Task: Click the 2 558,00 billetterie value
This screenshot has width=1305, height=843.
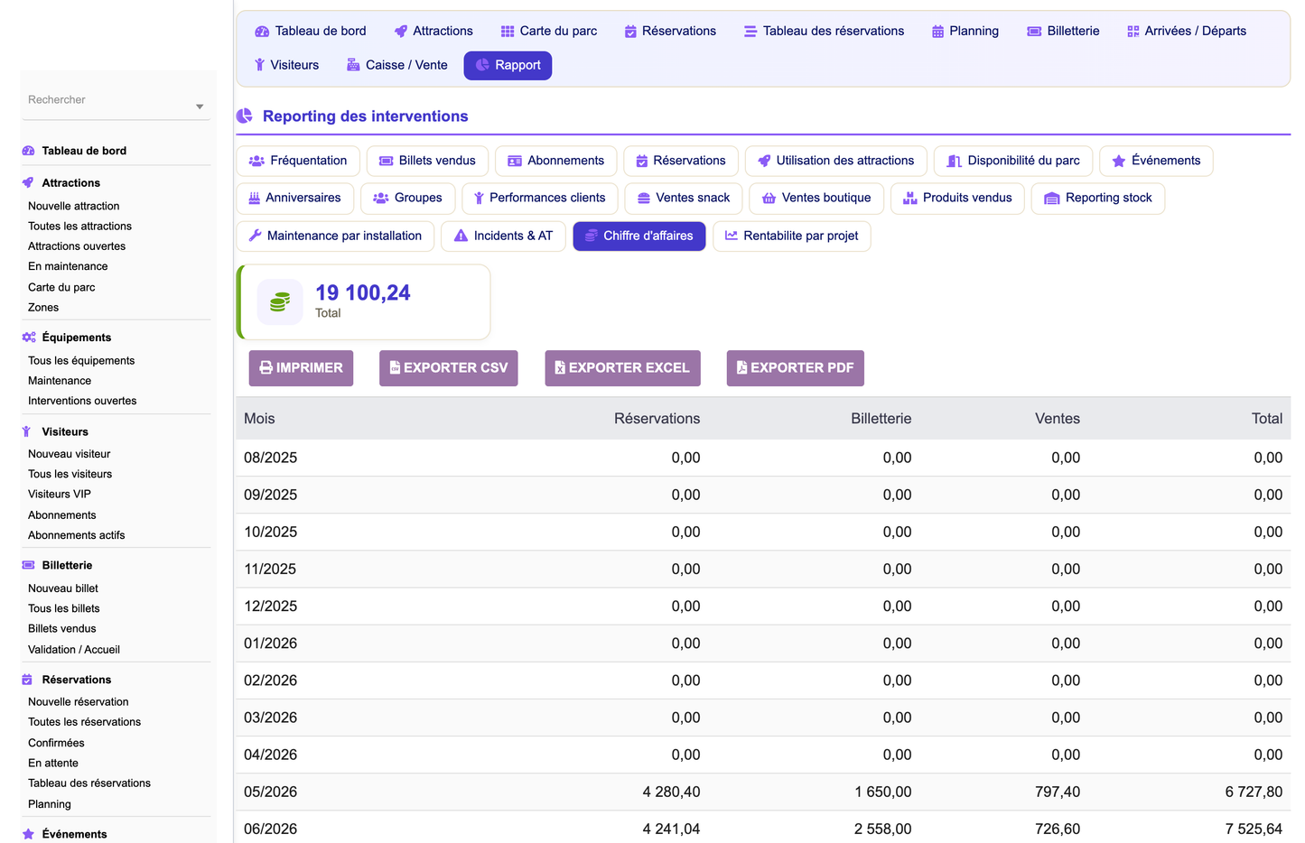Action: pyautogui.click(x=882, y=829)
